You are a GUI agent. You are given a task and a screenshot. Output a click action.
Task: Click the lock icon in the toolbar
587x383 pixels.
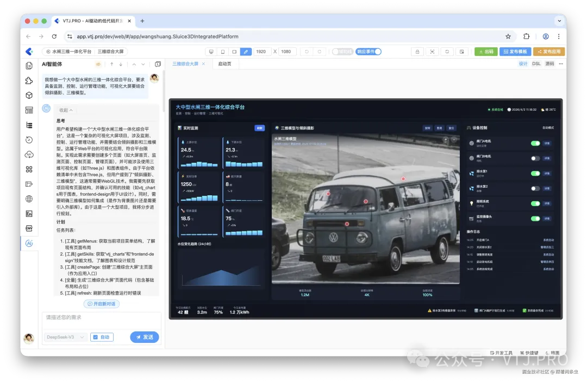pyautogui.click(x=417, y=51)
